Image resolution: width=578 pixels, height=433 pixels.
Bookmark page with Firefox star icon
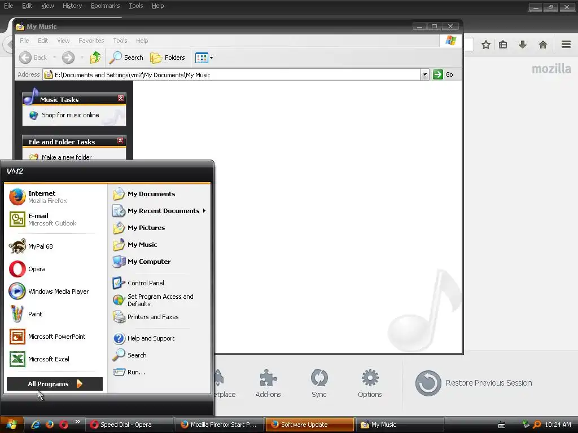(x=486, y=45)
